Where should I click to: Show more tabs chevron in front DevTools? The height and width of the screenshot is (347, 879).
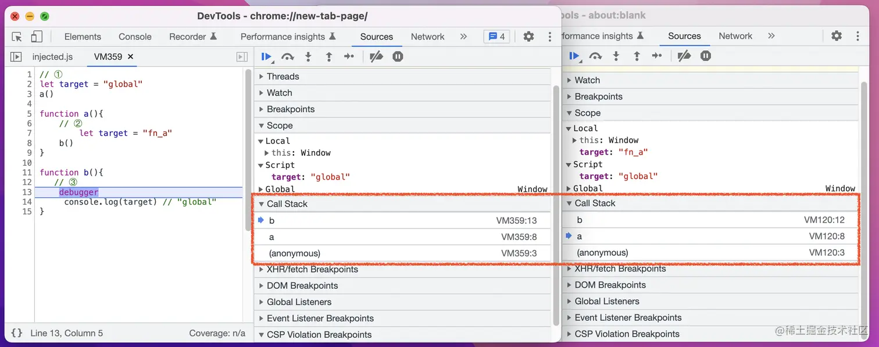(463, 37)
